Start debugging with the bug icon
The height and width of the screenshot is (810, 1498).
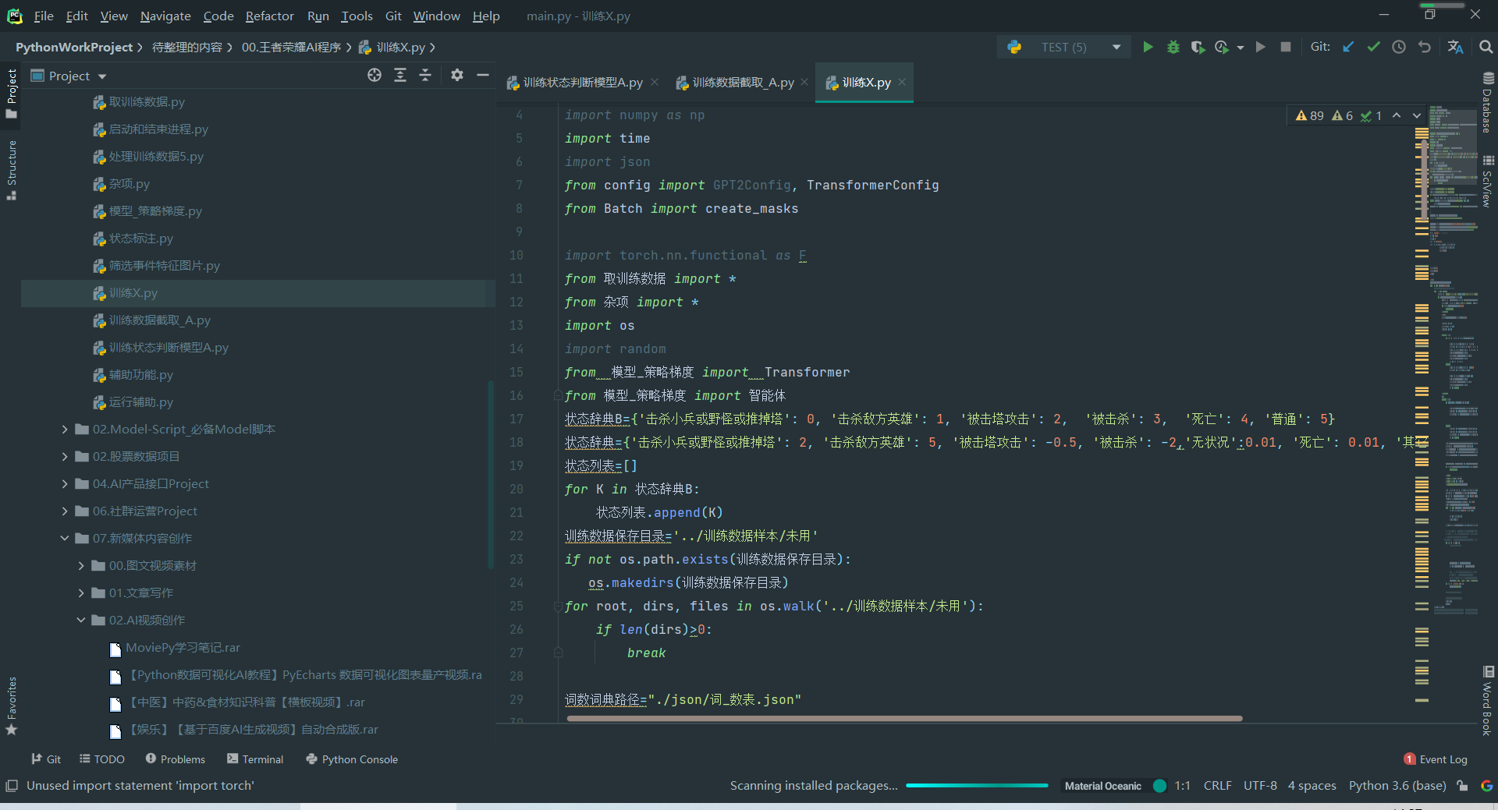point(1173,47)
